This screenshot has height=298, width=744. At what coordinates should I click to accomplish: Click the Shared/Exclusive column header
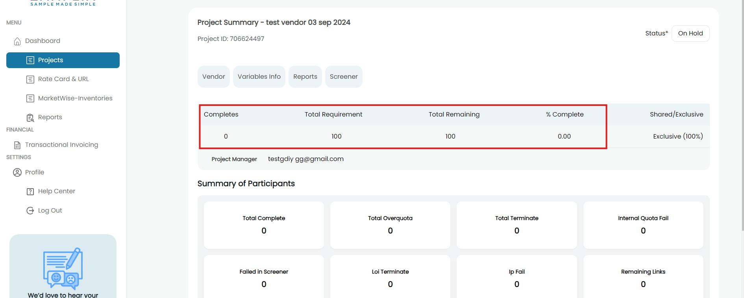point(676,115)
